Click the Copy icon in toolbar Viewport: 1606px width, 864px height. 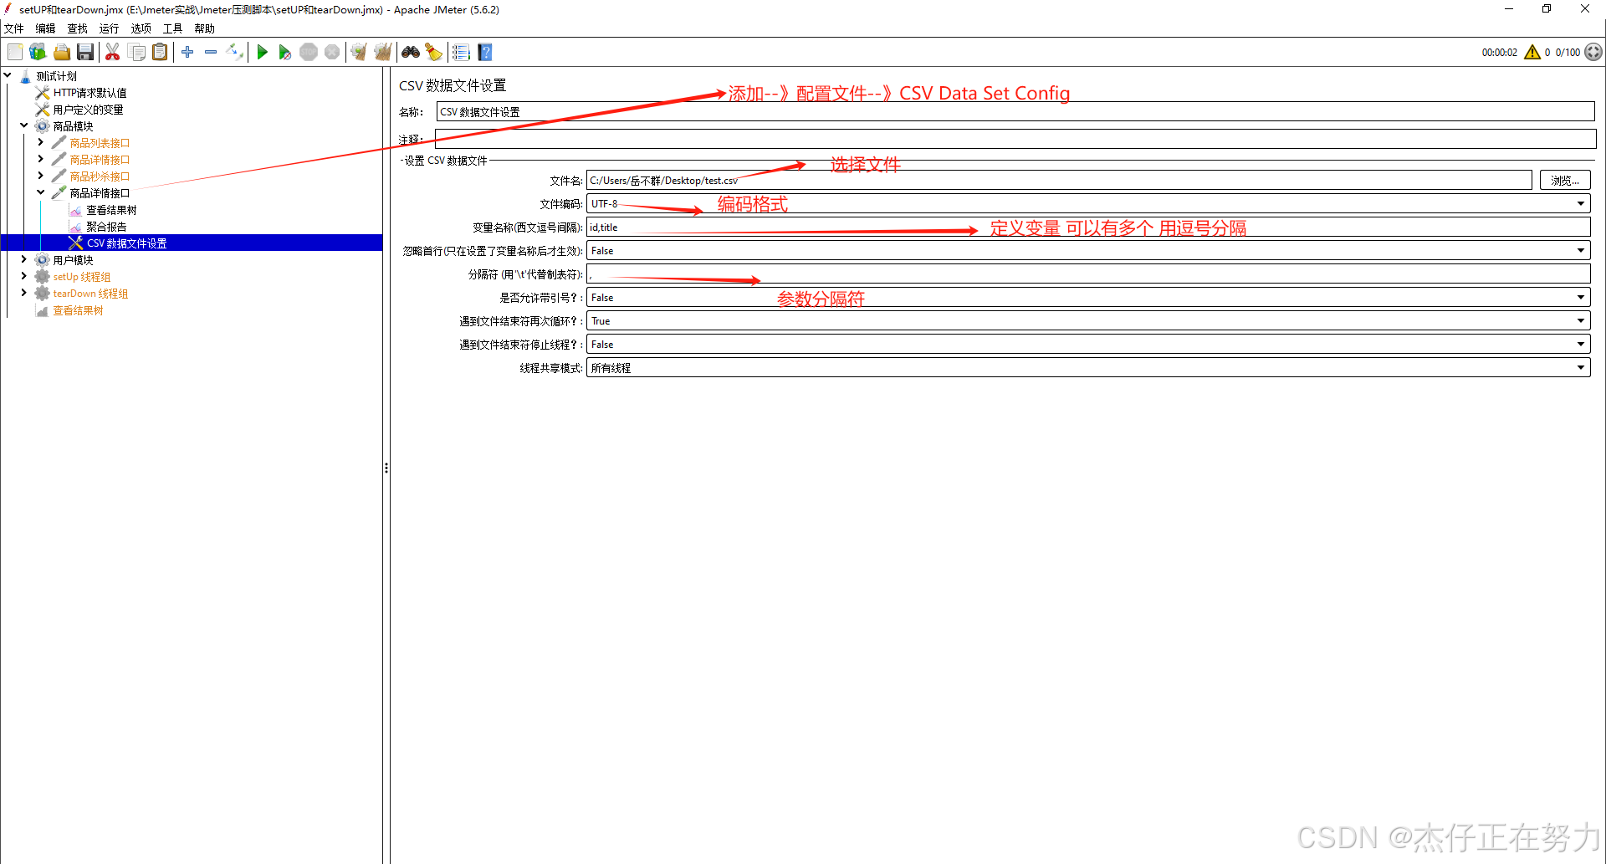point(136,52)
